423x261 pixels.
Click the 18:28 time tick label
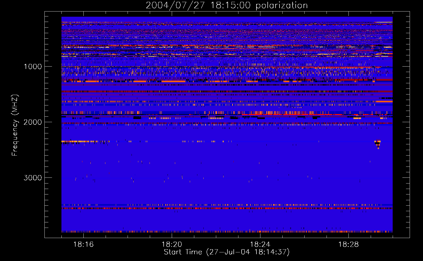click(x=348, y=244)
